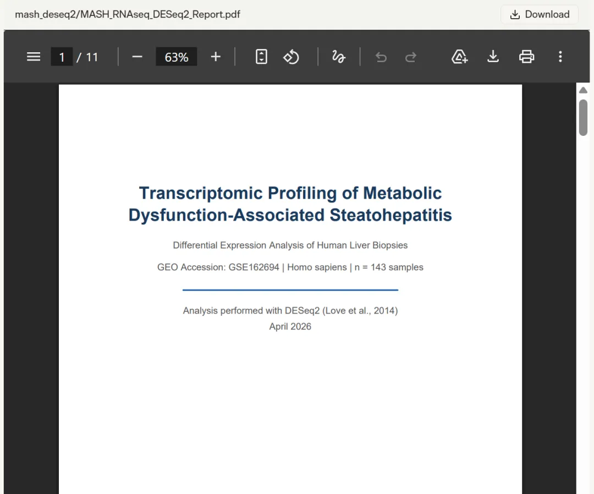Click the 63% zoom level field
594x494 pixels.
click(177, 57)
